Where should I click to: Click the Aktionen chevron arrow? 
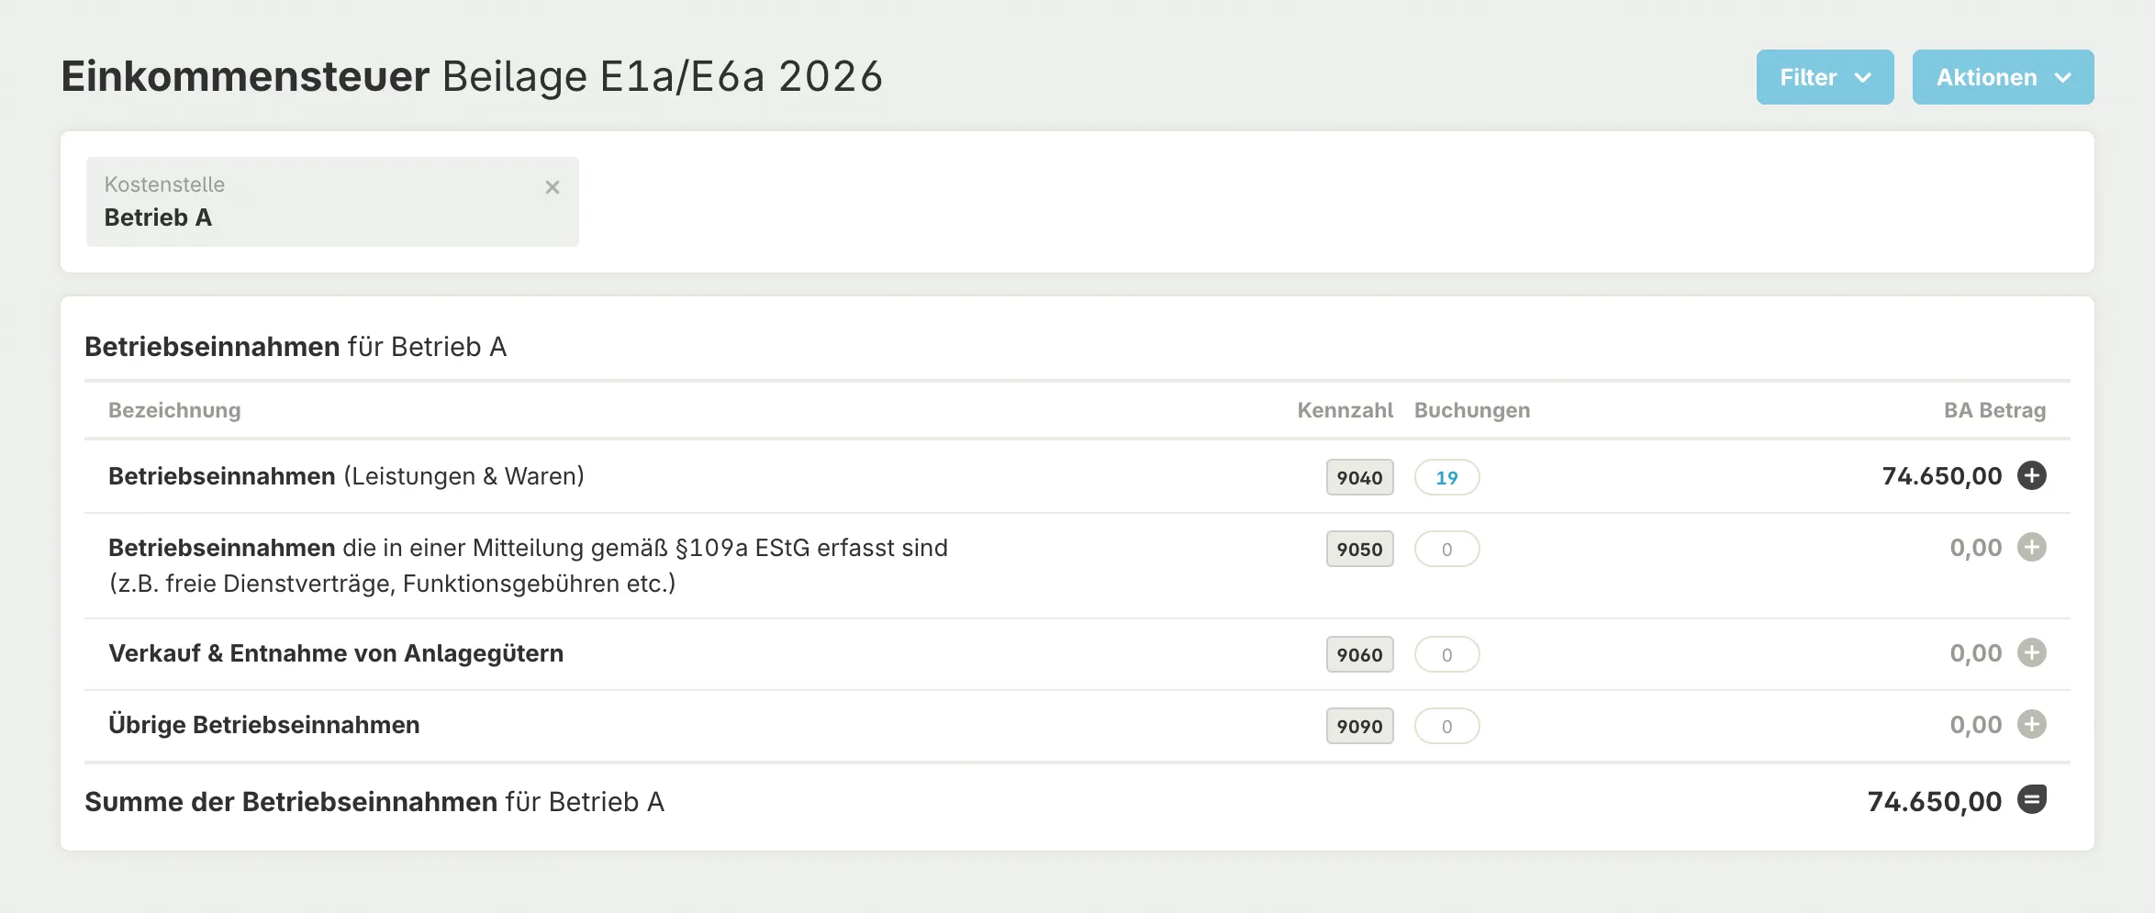click(2062, 78)
